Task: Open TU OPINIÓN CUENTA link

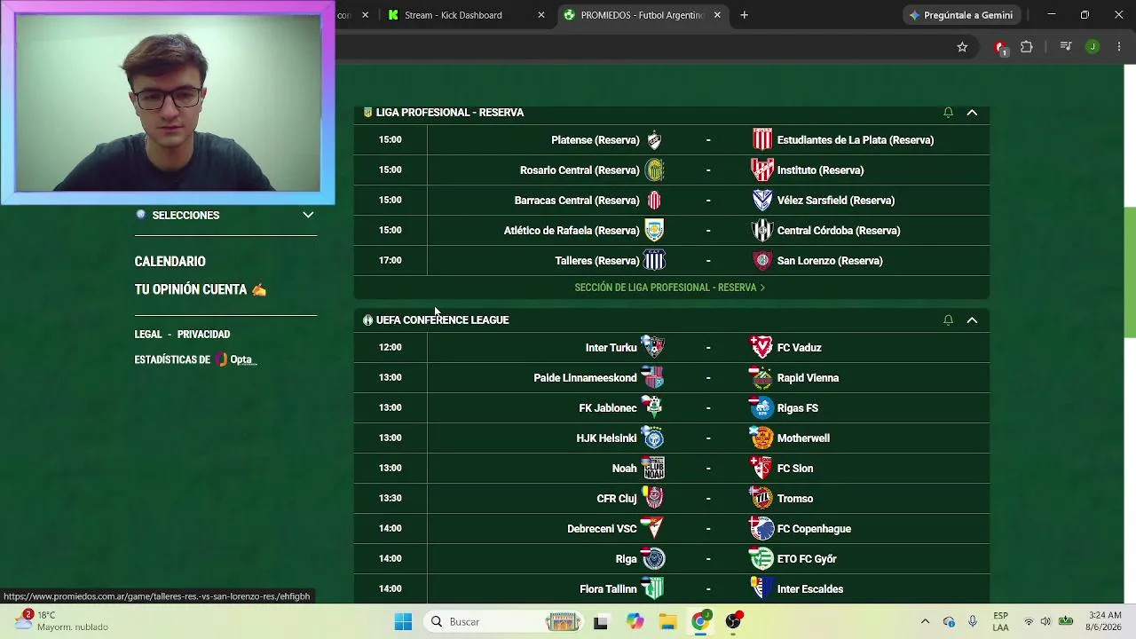Action: click(x=201, y=290)
